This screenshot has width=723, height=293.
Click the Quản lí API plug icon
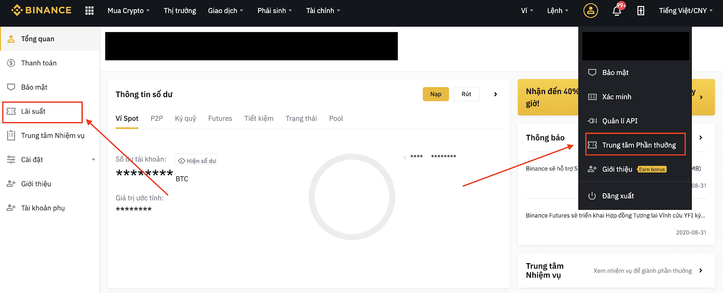click(592, 121)
